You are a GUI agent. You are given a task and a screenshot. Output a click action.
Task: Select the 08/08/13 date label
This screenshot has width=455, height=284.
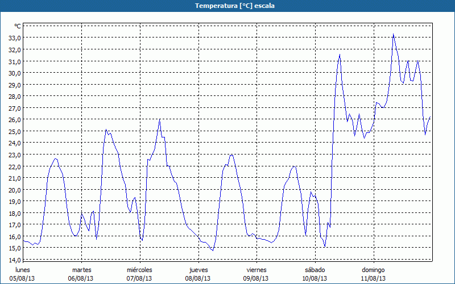(198, 279)
